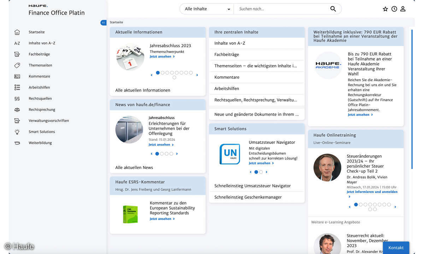Viewport: 424px width, 254px height.
Task: Open the user account icon
Action: [403, 9]
